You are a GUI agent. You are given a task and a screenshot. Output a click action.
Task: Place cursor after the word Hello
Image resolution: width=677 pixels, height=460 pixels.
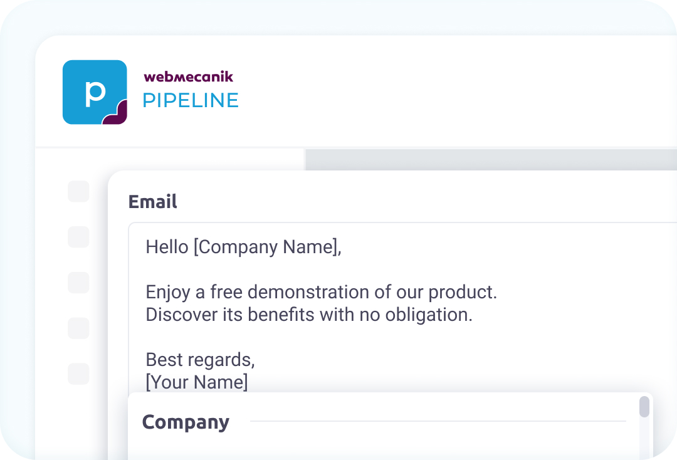(x=189, y=247)
